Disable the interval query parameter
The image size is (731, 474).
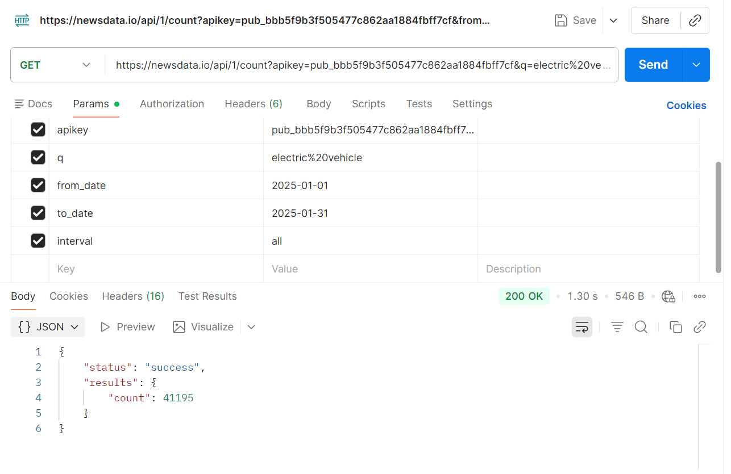pos(38,240)
